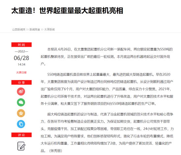Click the 太原日报 source link
The image size is (181, 155).
(x=21, y=73)
